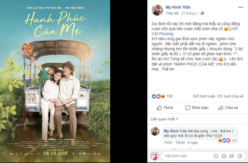Click the public audience globe icon
Viewport: 248px width, 163px height.
pos(202,13)
